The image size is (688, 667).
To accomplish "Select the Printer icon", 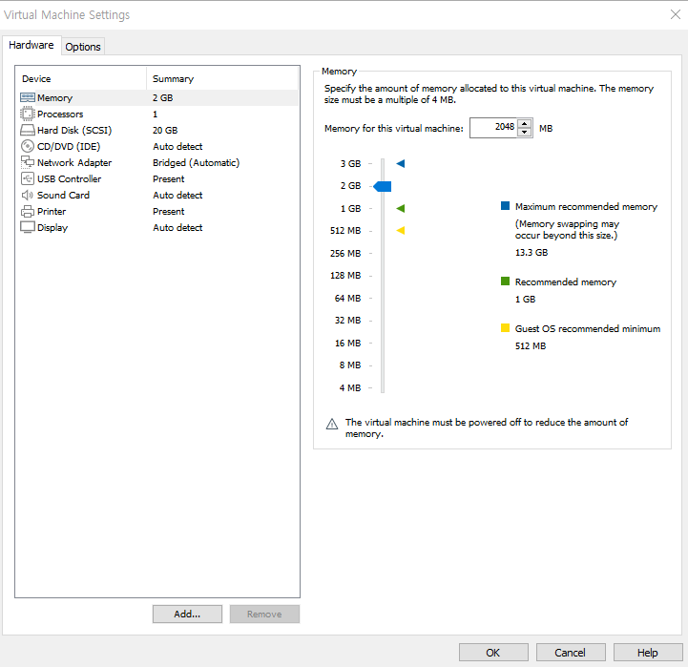I will click(28, 211).
